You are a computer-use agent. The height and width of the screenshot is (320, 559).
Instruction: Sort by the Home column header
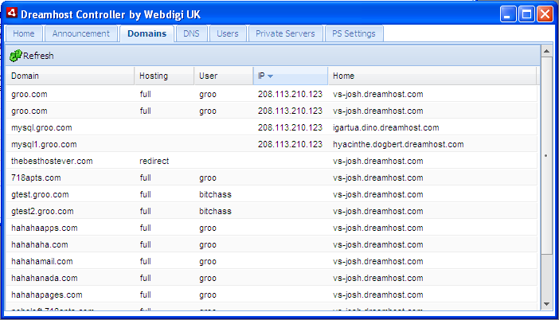tap(432, 76)
